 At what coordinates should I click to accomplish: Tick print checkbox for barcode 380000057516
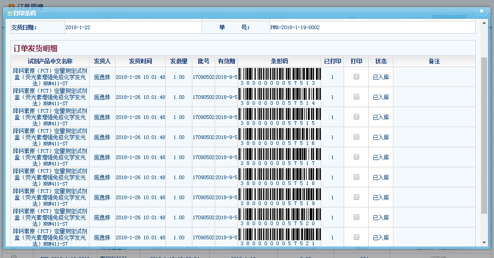356,137
